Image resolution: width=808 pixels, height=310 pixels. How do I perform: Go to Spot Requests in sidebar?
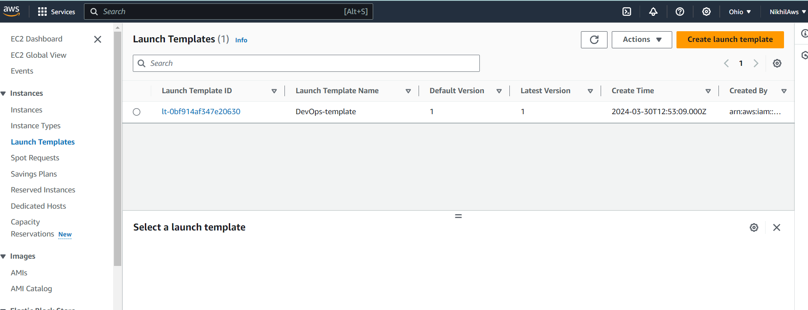pyautogui.click(x=35, y=158)
